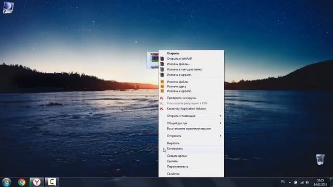The image size is (333, 187).
Task: Choose Переименовать in context menu
Action: click(191, 166)
